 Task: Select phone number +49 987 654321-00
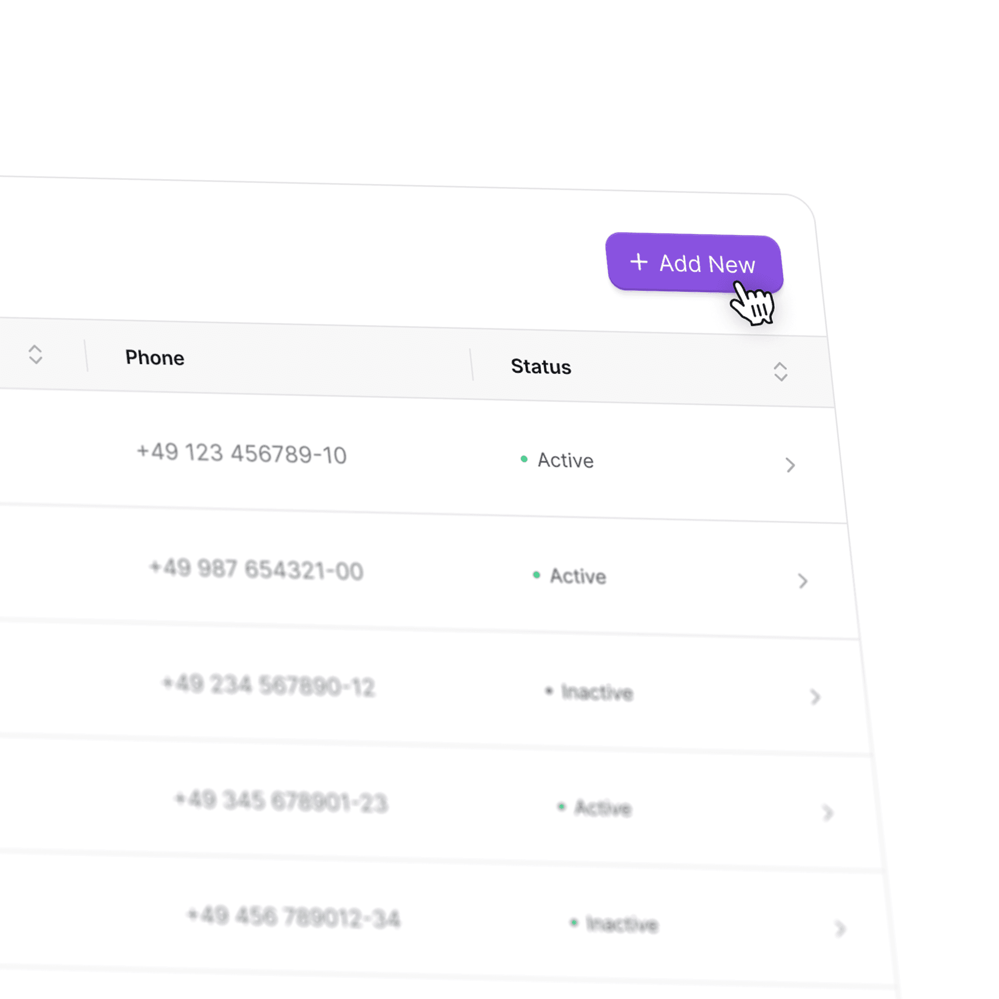click(x=257, y=569)
